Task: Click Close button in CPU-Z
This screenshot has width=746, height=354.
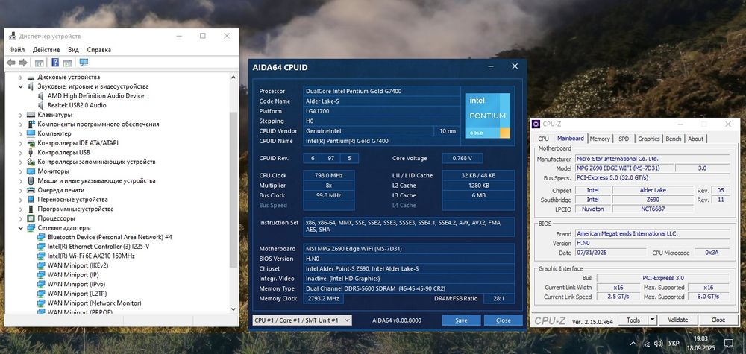Action: point(718,320)
